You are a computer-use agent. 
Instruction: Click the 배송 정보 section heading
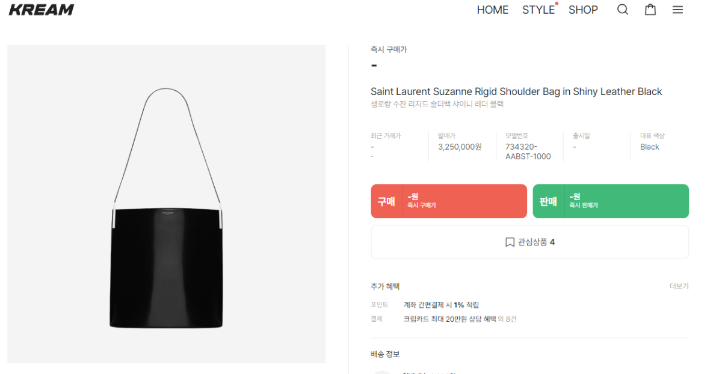385,354
